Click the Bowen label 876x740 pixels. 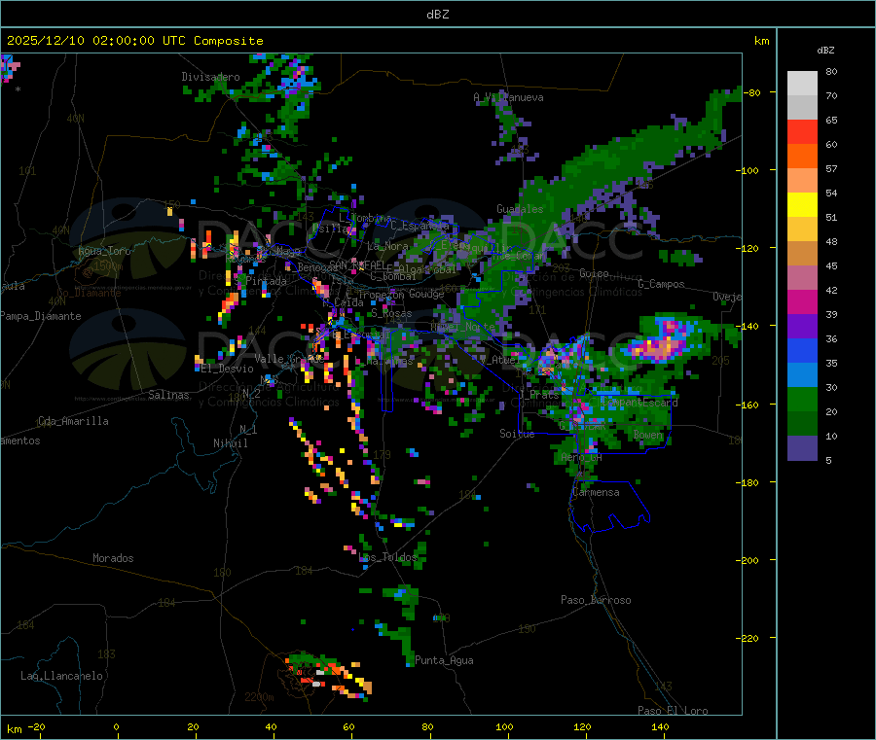pyautogui.click(x=648, y=434)
